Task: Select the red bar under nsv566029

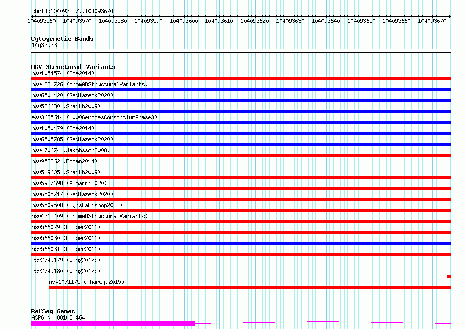Action: click(x=241, y=232)
